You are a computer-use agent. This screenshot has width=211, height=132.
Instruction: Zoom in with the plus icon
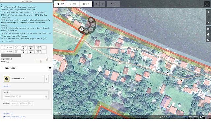208,11
